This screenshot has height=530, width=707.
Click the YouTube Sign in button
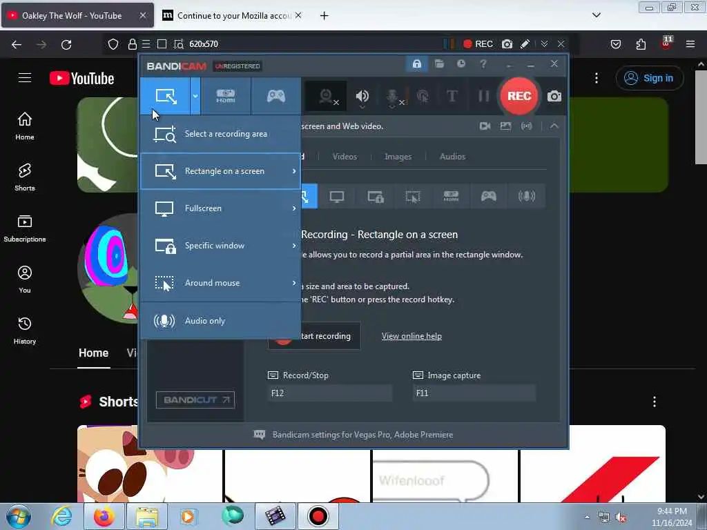coord(649,78)
